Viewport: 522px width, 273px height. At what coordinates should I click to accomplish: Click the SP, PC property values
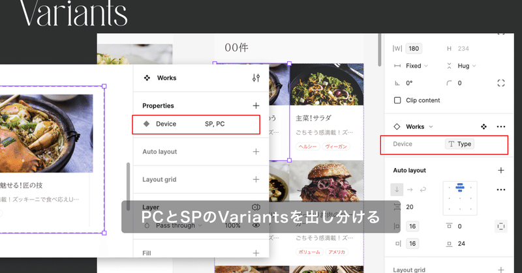[215, 124]
